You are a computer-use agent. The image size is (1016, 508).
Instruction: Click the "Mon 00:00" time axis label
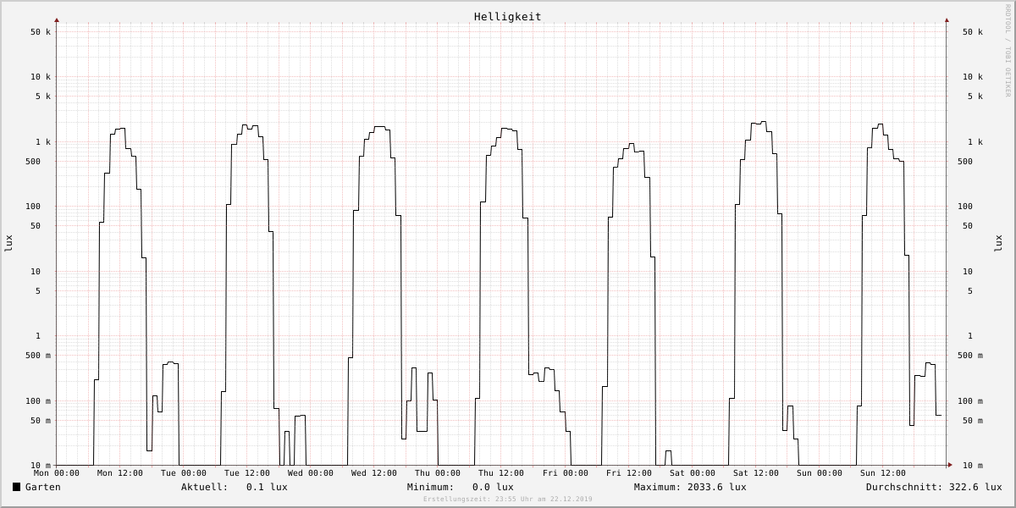57,473
